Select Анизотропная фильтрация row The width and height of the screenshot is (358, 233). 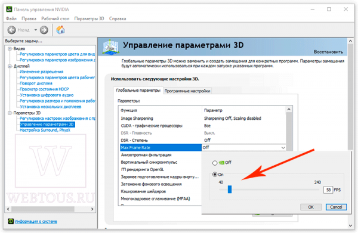pyautogui.click(x=161, y=155)
